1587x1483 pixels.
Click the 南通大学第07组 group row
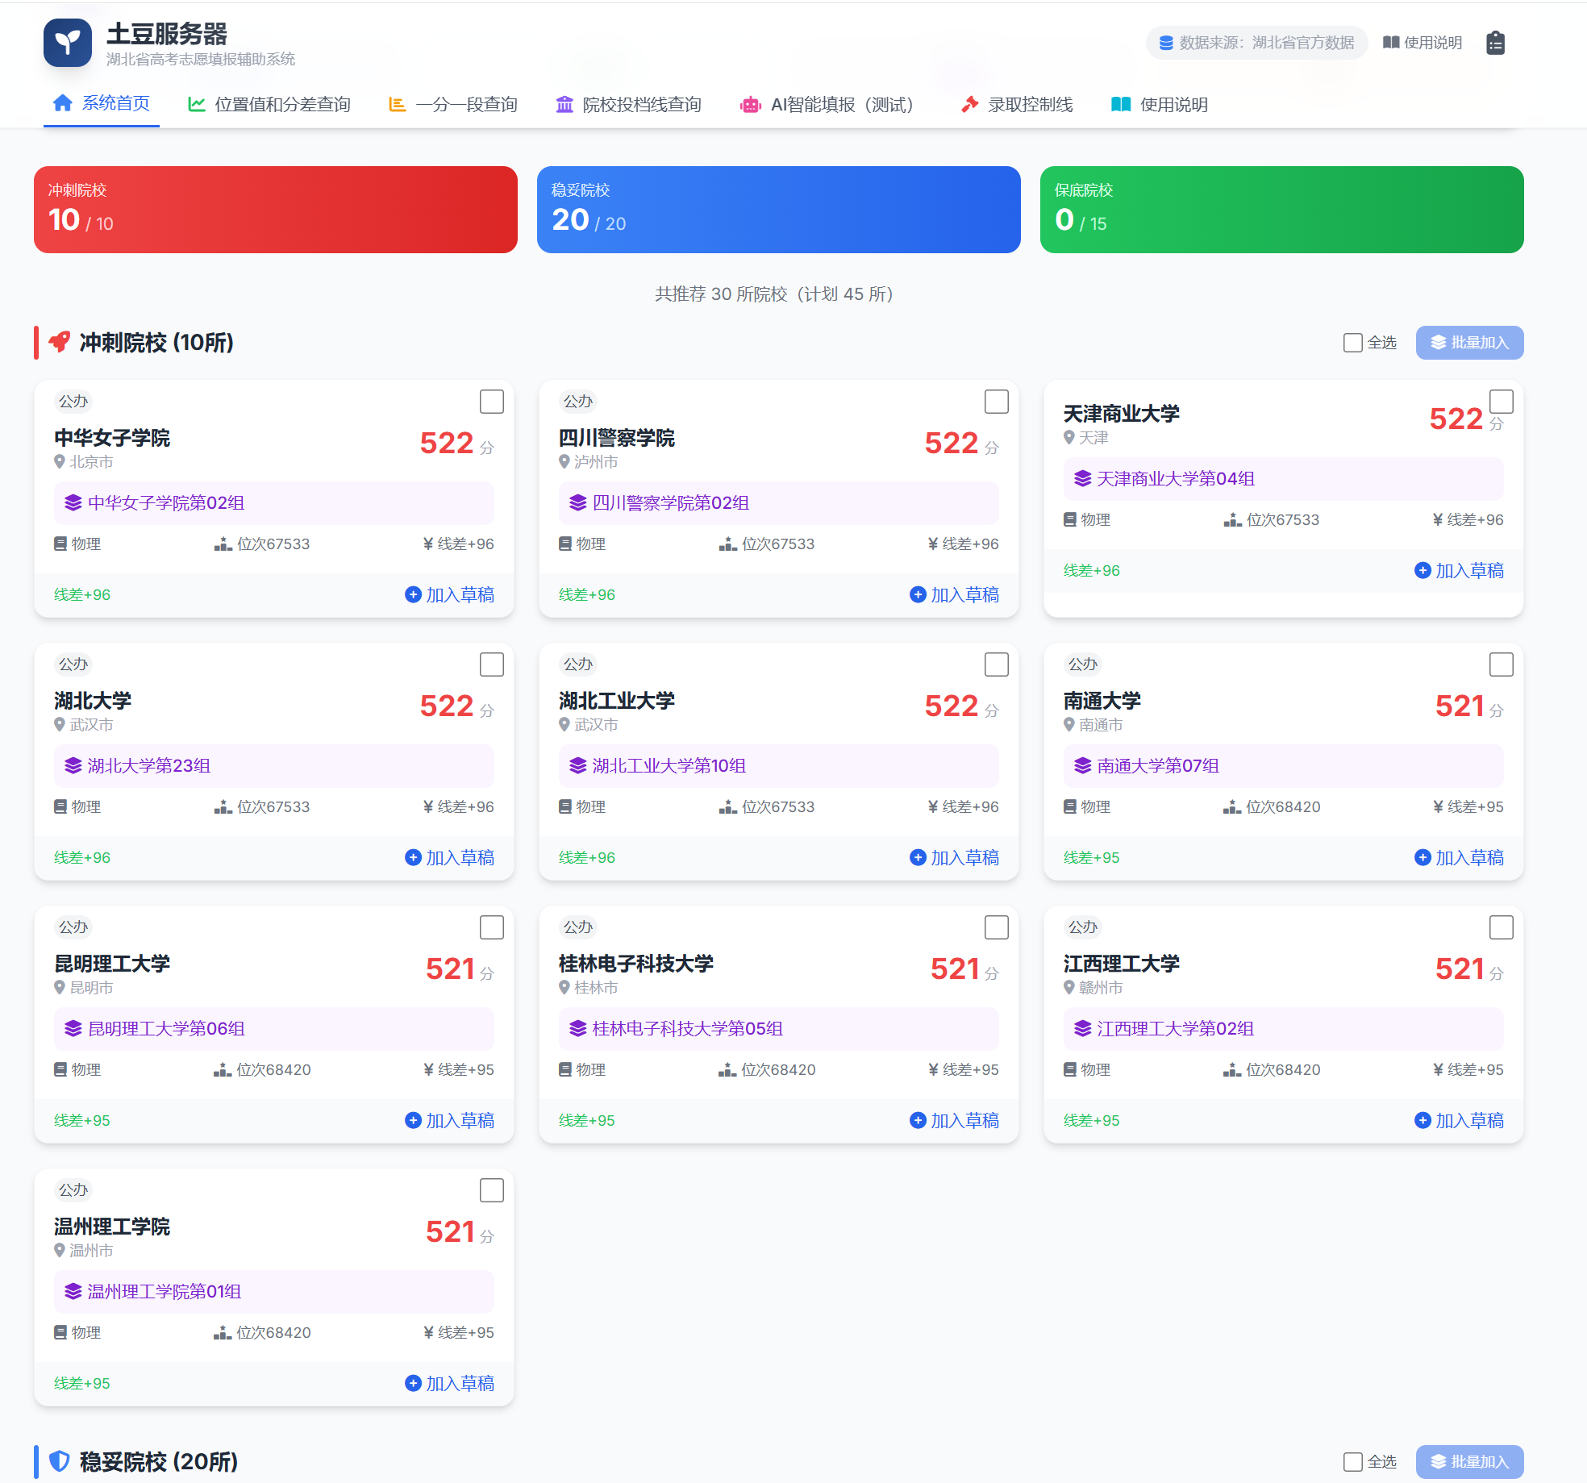click(1284, 765)
